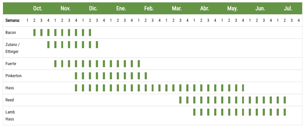The height and width of the screenshot is (128, 304).
Task: Click the first green bar in Bacon row
Action: coord(35,32)
